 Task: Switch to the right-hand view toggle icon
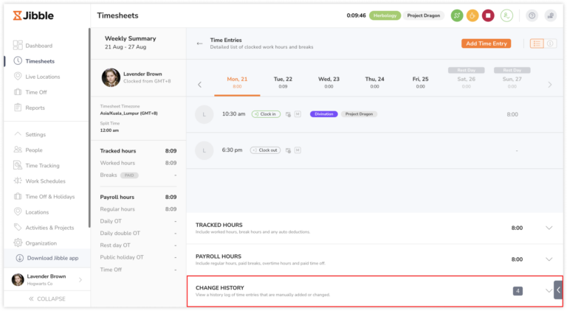click(x=550, y=43)
